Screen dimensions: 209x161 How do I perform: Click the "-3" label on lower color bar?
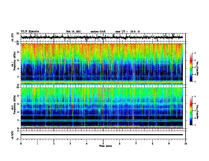(x=195, y=97)
